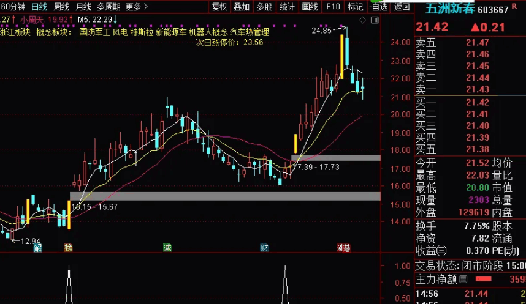Click the 15.15 - 15.67 gap label
526x304 pixels.
pos(94,207)
